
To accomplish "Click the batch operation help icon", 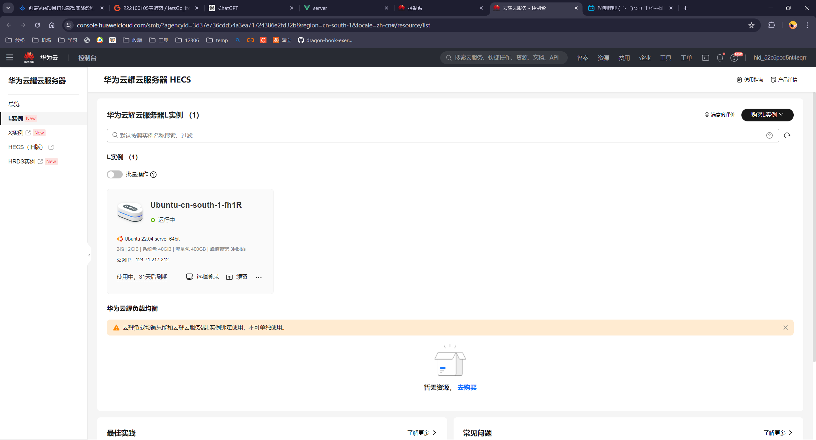I will pyautogui.click(x=153, y=175).
